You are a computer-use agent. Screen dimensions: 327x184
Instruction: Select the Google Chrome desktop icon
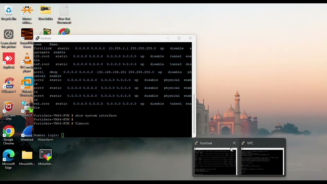point(9,135)
